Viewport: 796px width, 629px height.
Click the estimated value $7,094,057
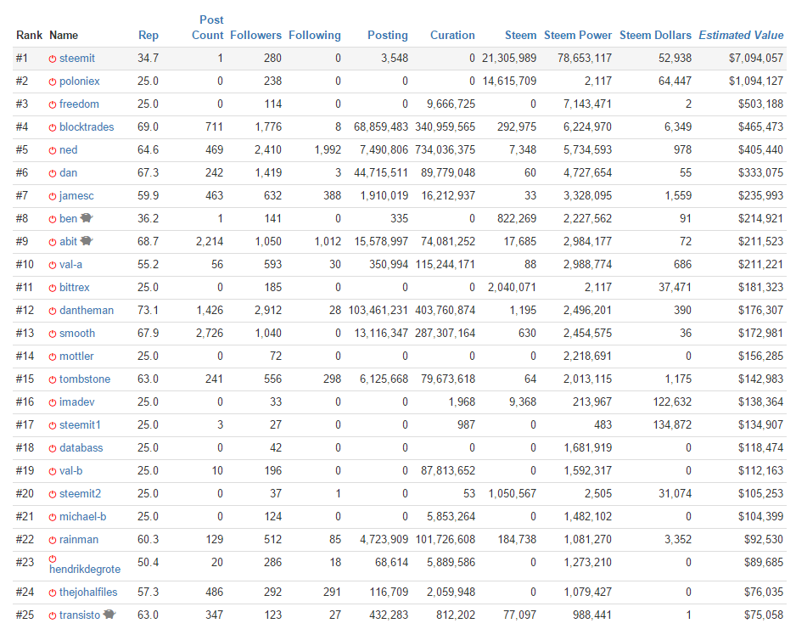756,59
